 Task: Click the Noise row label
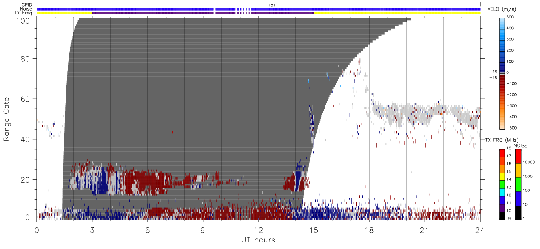26,9
